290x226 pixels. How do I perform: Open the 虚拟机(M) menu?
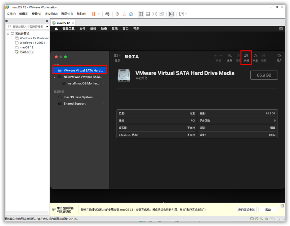point(51,14)
